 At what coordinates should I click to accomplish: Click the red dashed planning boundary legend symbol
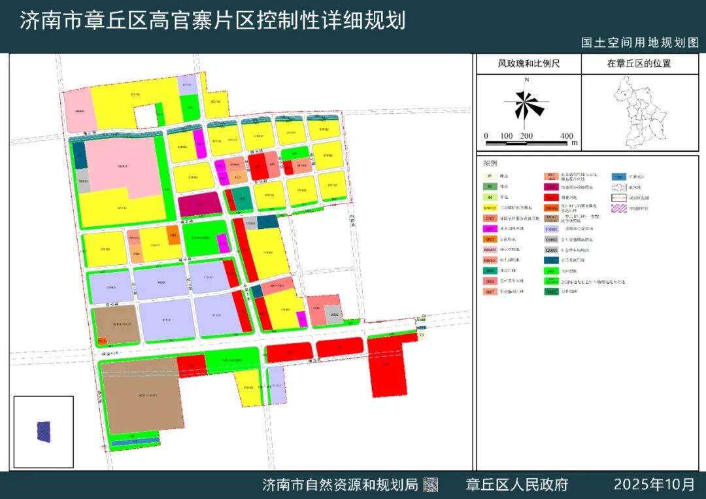[x=619, y=198]
